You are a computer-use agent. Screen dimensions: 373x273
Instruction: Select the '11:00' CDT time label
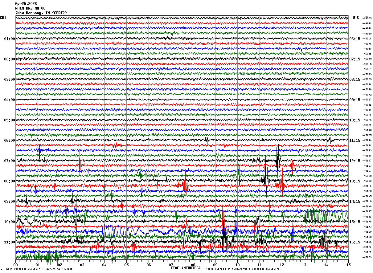click(10, 242)
